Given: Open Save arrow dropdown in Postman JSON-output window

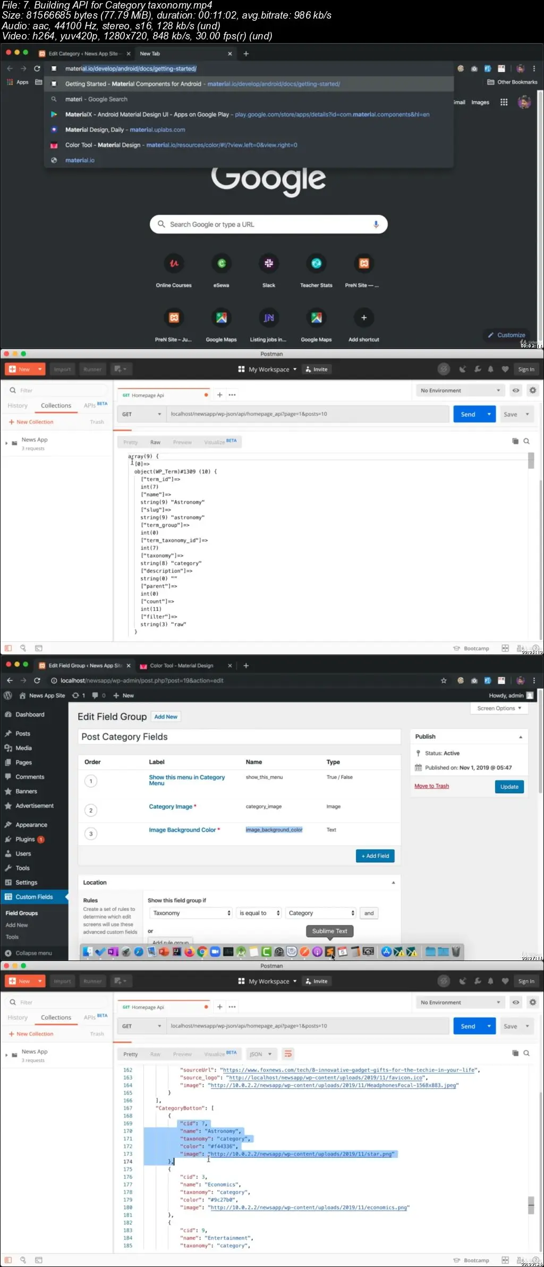Looking at the screenshot, I should (x=527, y=1026).
